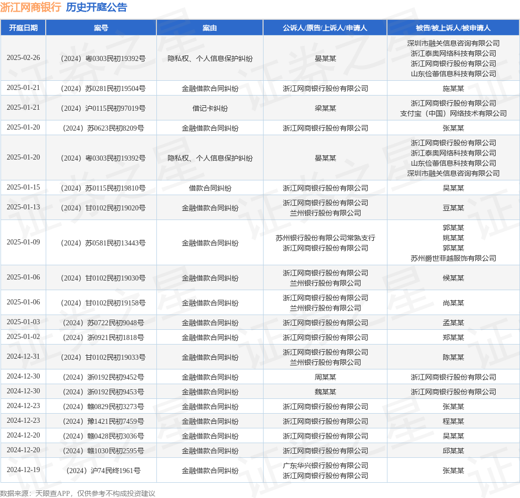
Task: Select case number 浙0921民初1818号
Action: click(103, 337)
